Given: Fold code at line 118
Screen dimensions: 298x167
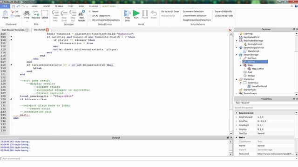Looking at the screenshot, I should point(11,65).
